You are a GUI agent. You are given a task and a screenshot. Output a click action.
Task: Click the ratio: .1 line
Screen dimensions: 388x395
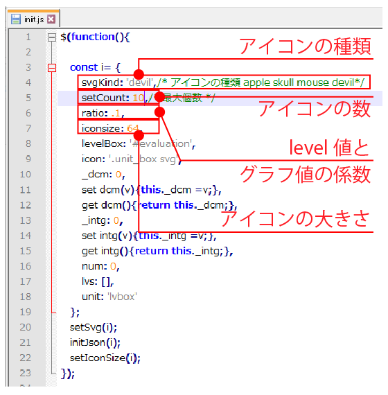point(103,113)
